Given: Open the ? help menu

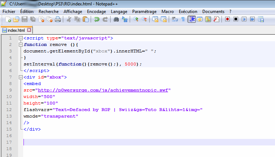Looking at the screenshot, I should click(x=230, y=12).
